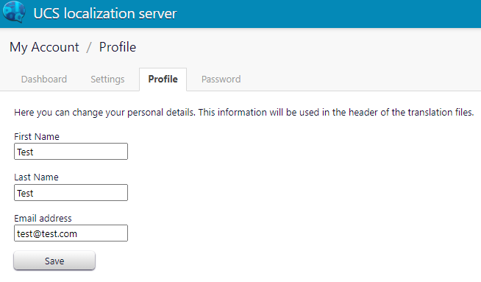Click the Email address input containing test@test.com

71,233
